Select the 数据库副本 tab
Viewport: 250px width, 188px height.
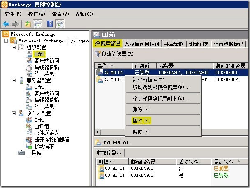tap(109, 153)
